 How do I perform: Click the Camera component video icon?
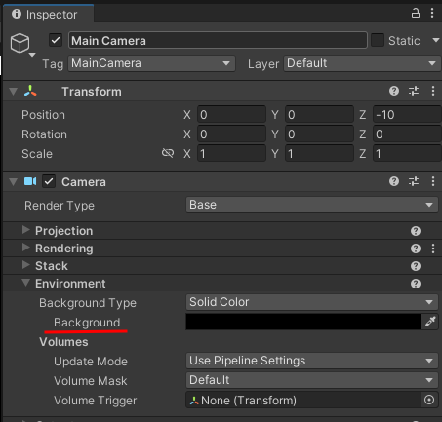(x=30, y=181)
